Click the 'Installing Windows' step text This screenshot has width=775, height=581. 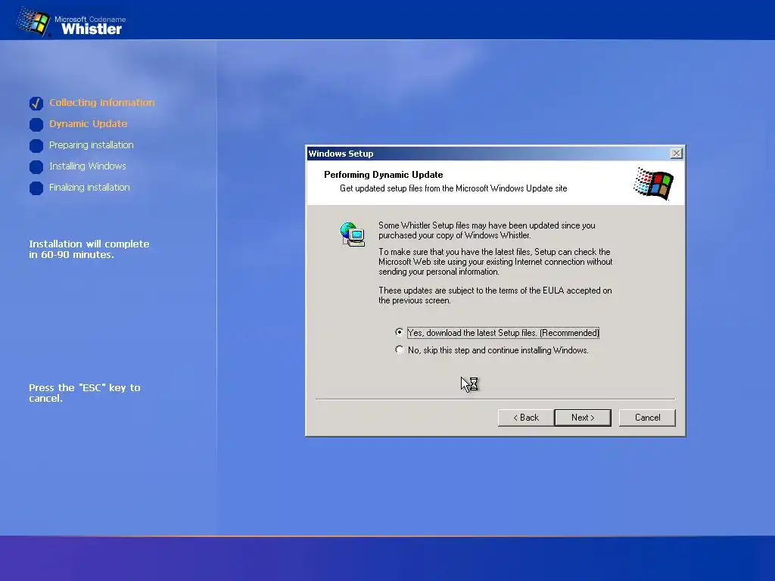(x=88, y=166)
